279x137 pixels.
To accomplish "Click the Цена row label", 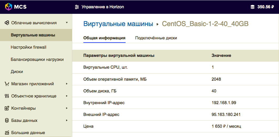I will [x=88, y=126].
